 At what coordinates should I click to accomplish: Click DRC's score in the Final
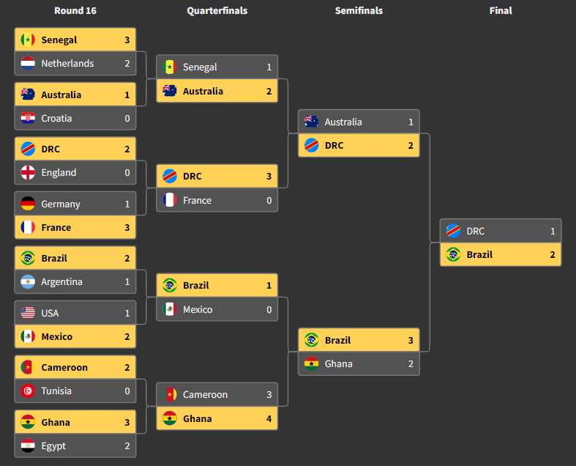tap(553, 232)
